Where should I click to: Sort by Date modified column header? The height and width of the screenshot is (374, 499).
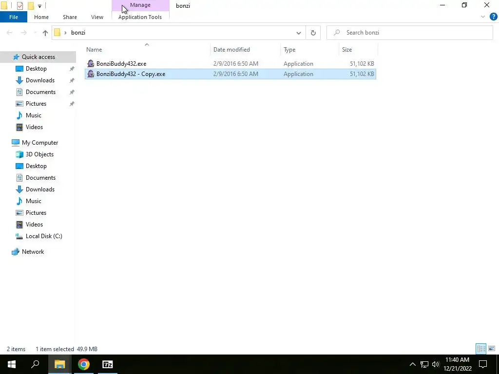(245, 50)
